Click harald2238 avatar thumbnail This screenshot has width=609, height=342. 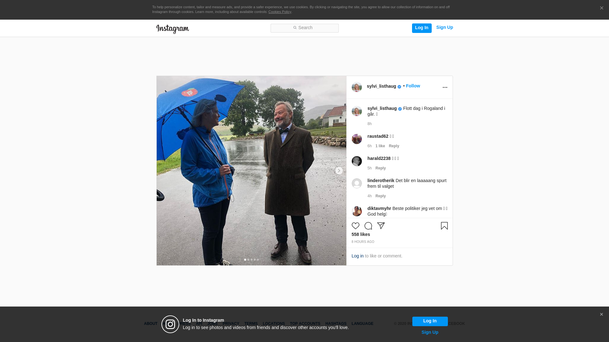(x=357, y=161)
